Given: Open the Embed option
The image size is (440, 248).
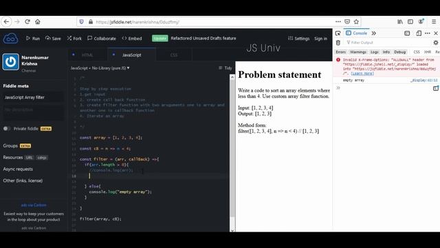Looking at the screenshot, I should [132, 39].
